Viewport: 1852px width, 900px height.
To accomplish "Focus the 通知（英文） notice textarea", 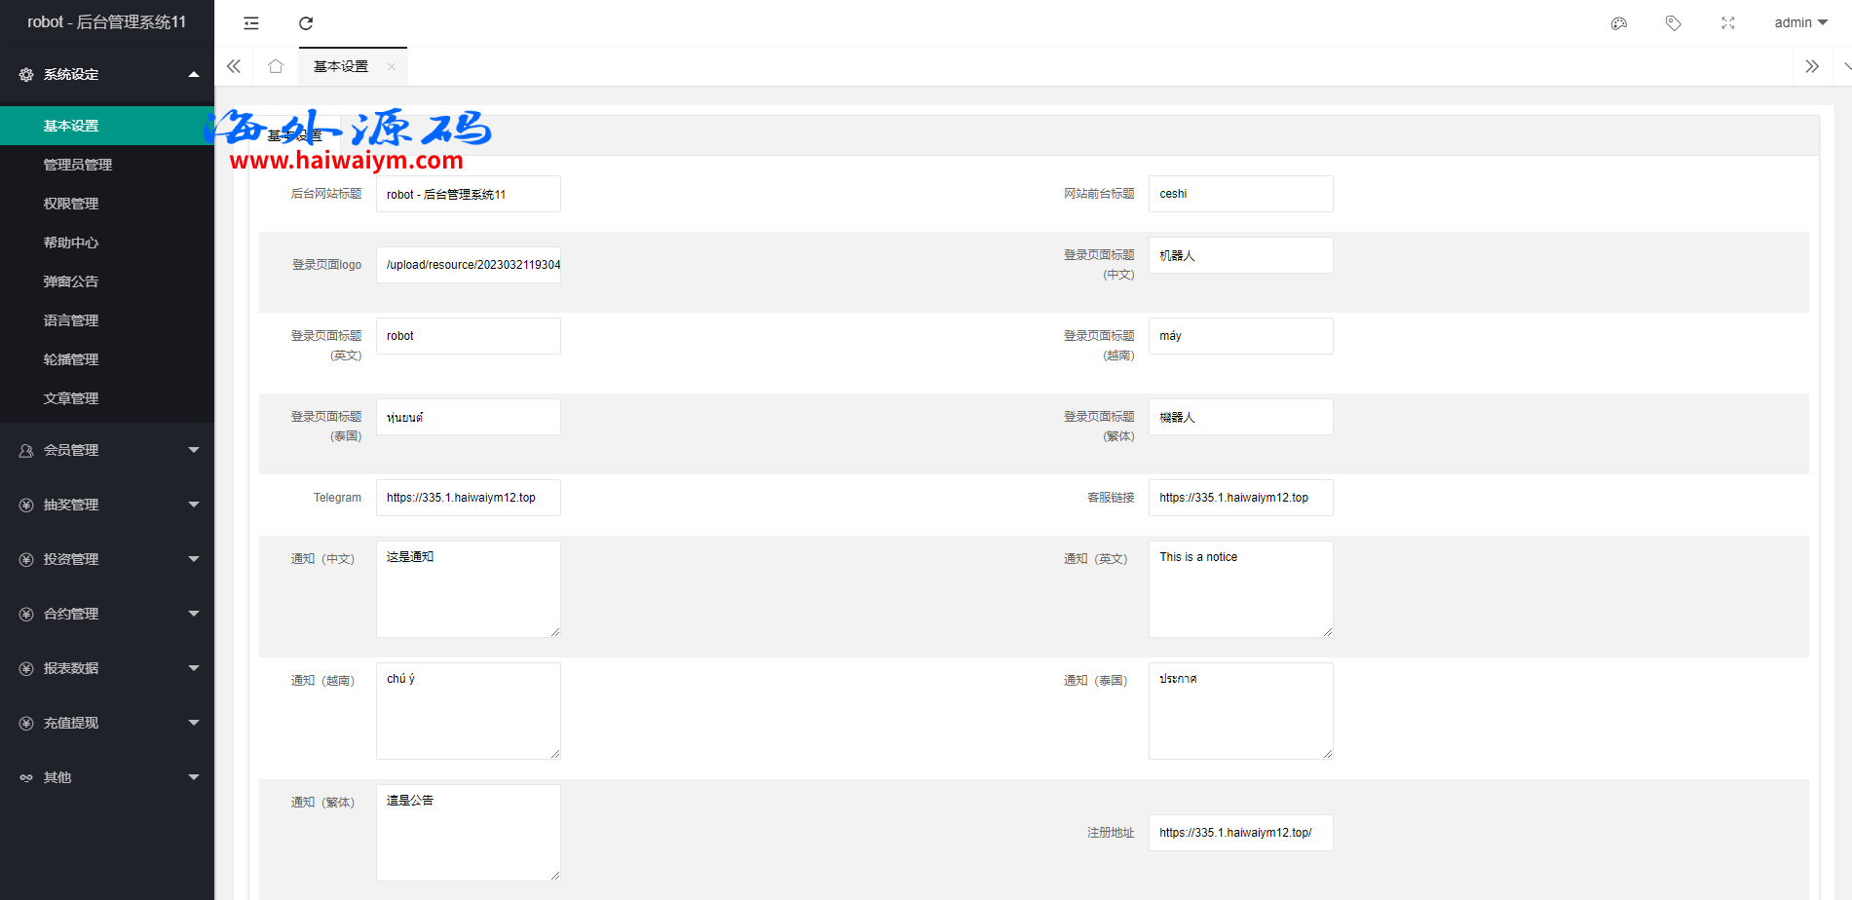I will pos(1240,589).
